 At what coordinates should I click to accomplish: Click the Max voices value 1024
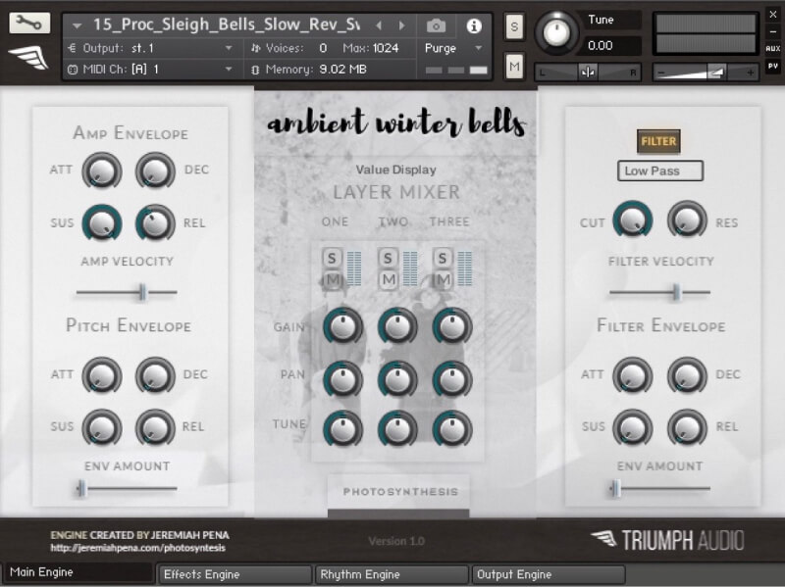point(385,48)
